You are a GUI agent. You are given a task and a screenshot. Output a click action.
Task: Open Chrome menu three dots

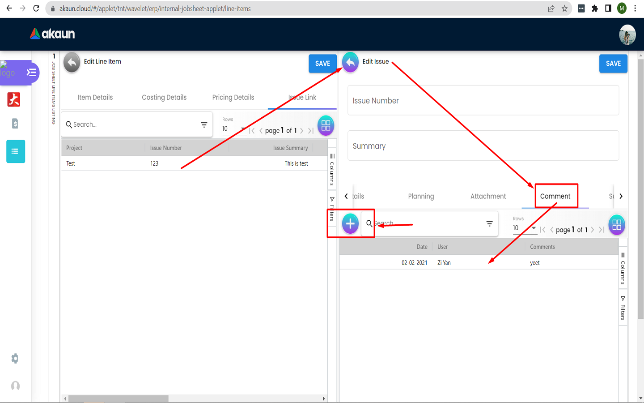pyautogui.click(x=635, y=9)
